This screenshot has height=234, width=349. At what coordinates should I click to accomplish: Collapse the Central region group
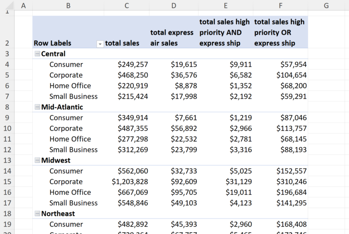(x=37, y=54)
